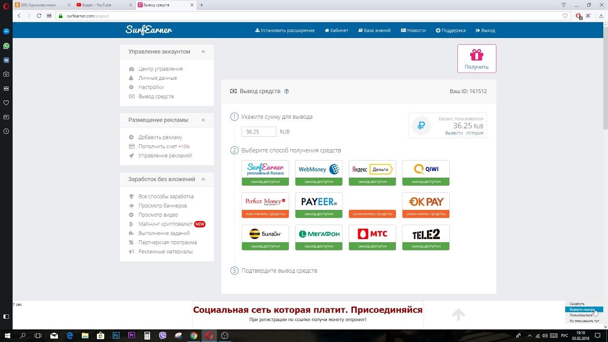Open Новости in the top menu
608x342 pixels.
pos(413,30)
